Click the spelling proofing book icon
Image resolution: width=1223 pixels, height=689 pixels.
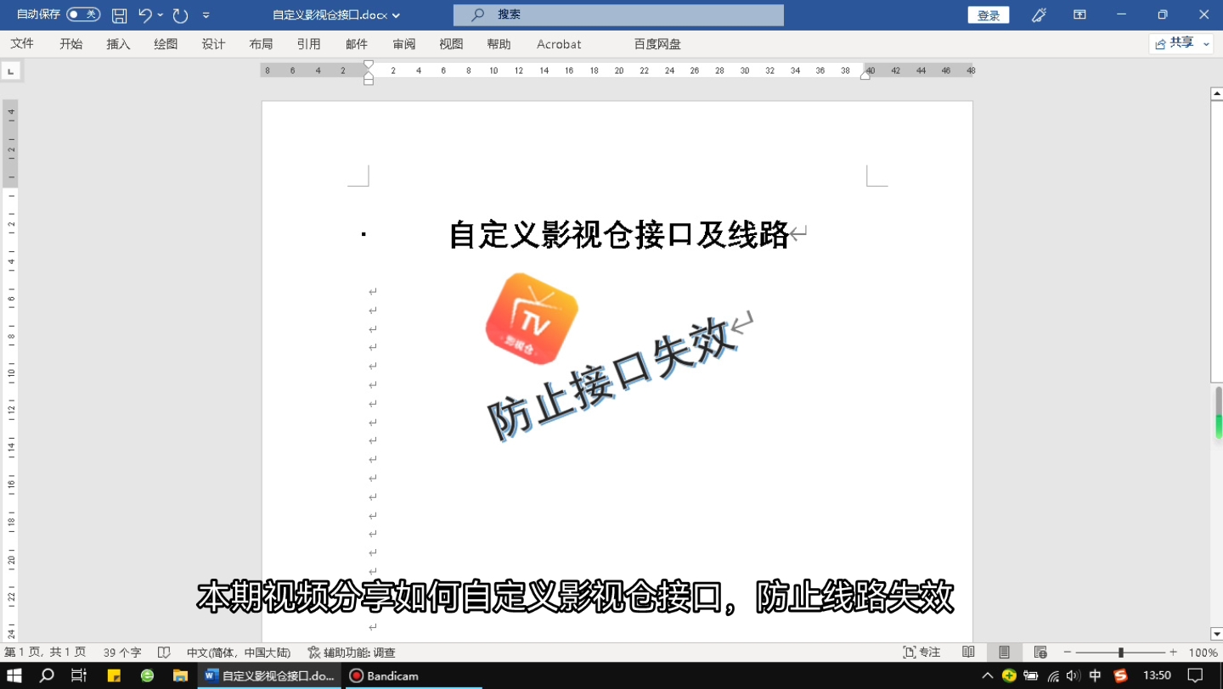pos(164,653)
